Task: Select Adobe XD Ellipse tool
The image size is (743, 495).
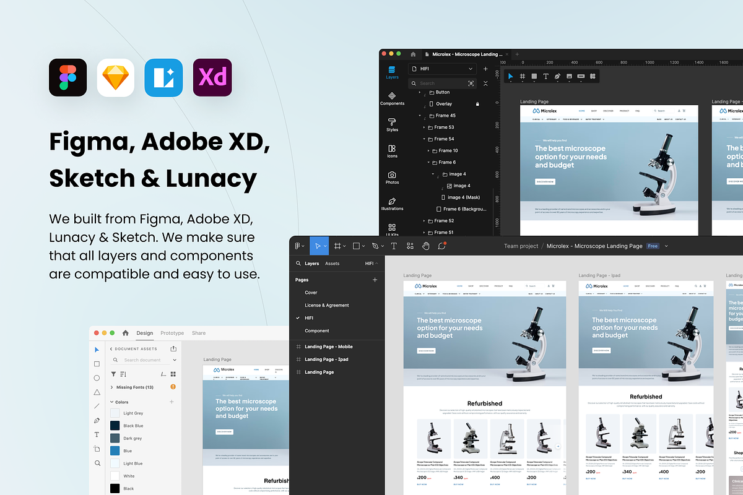Action: [97, 378]
